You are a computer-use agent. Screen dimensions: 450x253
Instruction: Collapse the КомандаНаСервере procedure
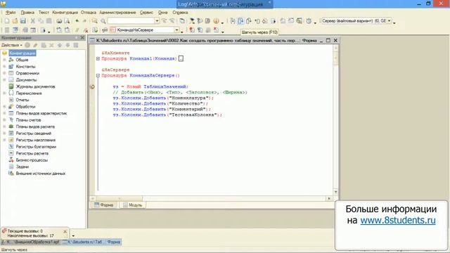tap(98, 75)
